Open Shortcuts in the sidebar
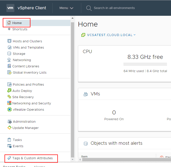 click(20, 29)
